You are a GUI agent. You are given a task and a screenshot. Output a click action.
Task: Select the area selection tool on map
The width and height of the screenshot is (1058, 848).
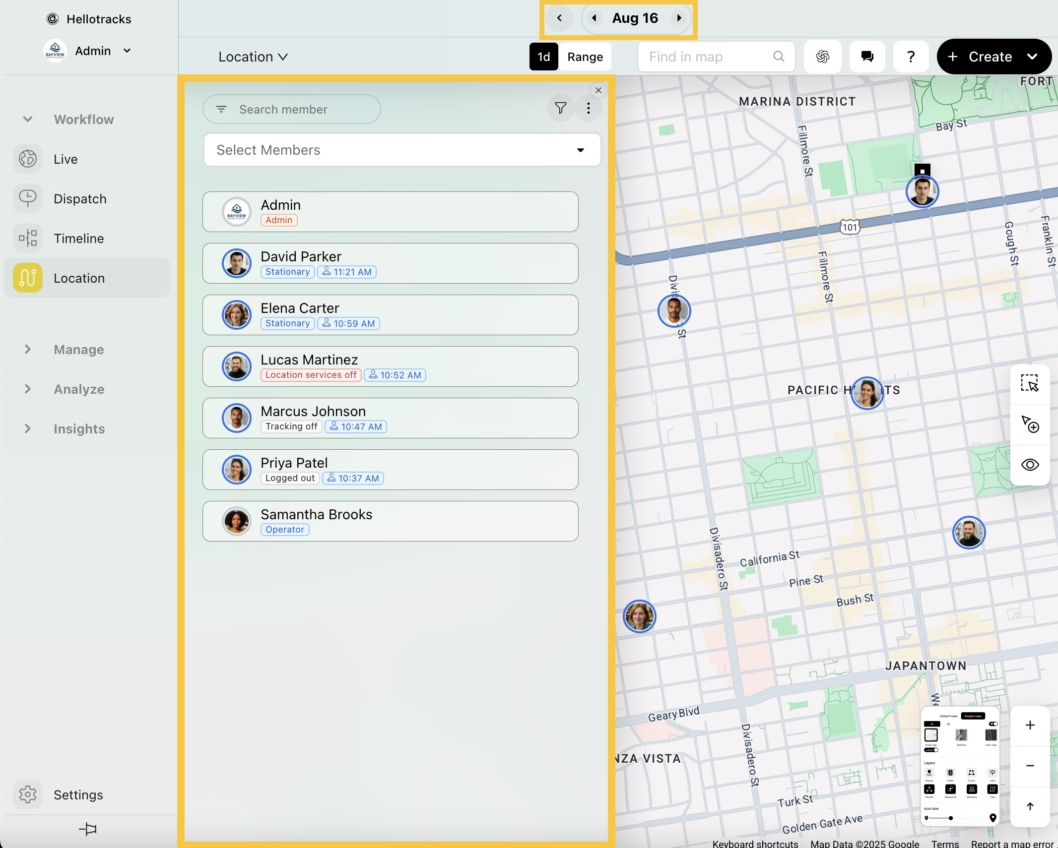click(1030, 383)
